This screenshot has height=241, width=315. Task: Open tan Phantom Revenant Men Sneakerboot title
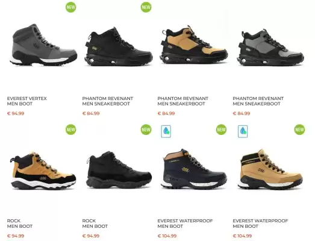[183, 101]
